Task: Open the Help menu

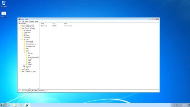Action: click(x=37, y=21)
